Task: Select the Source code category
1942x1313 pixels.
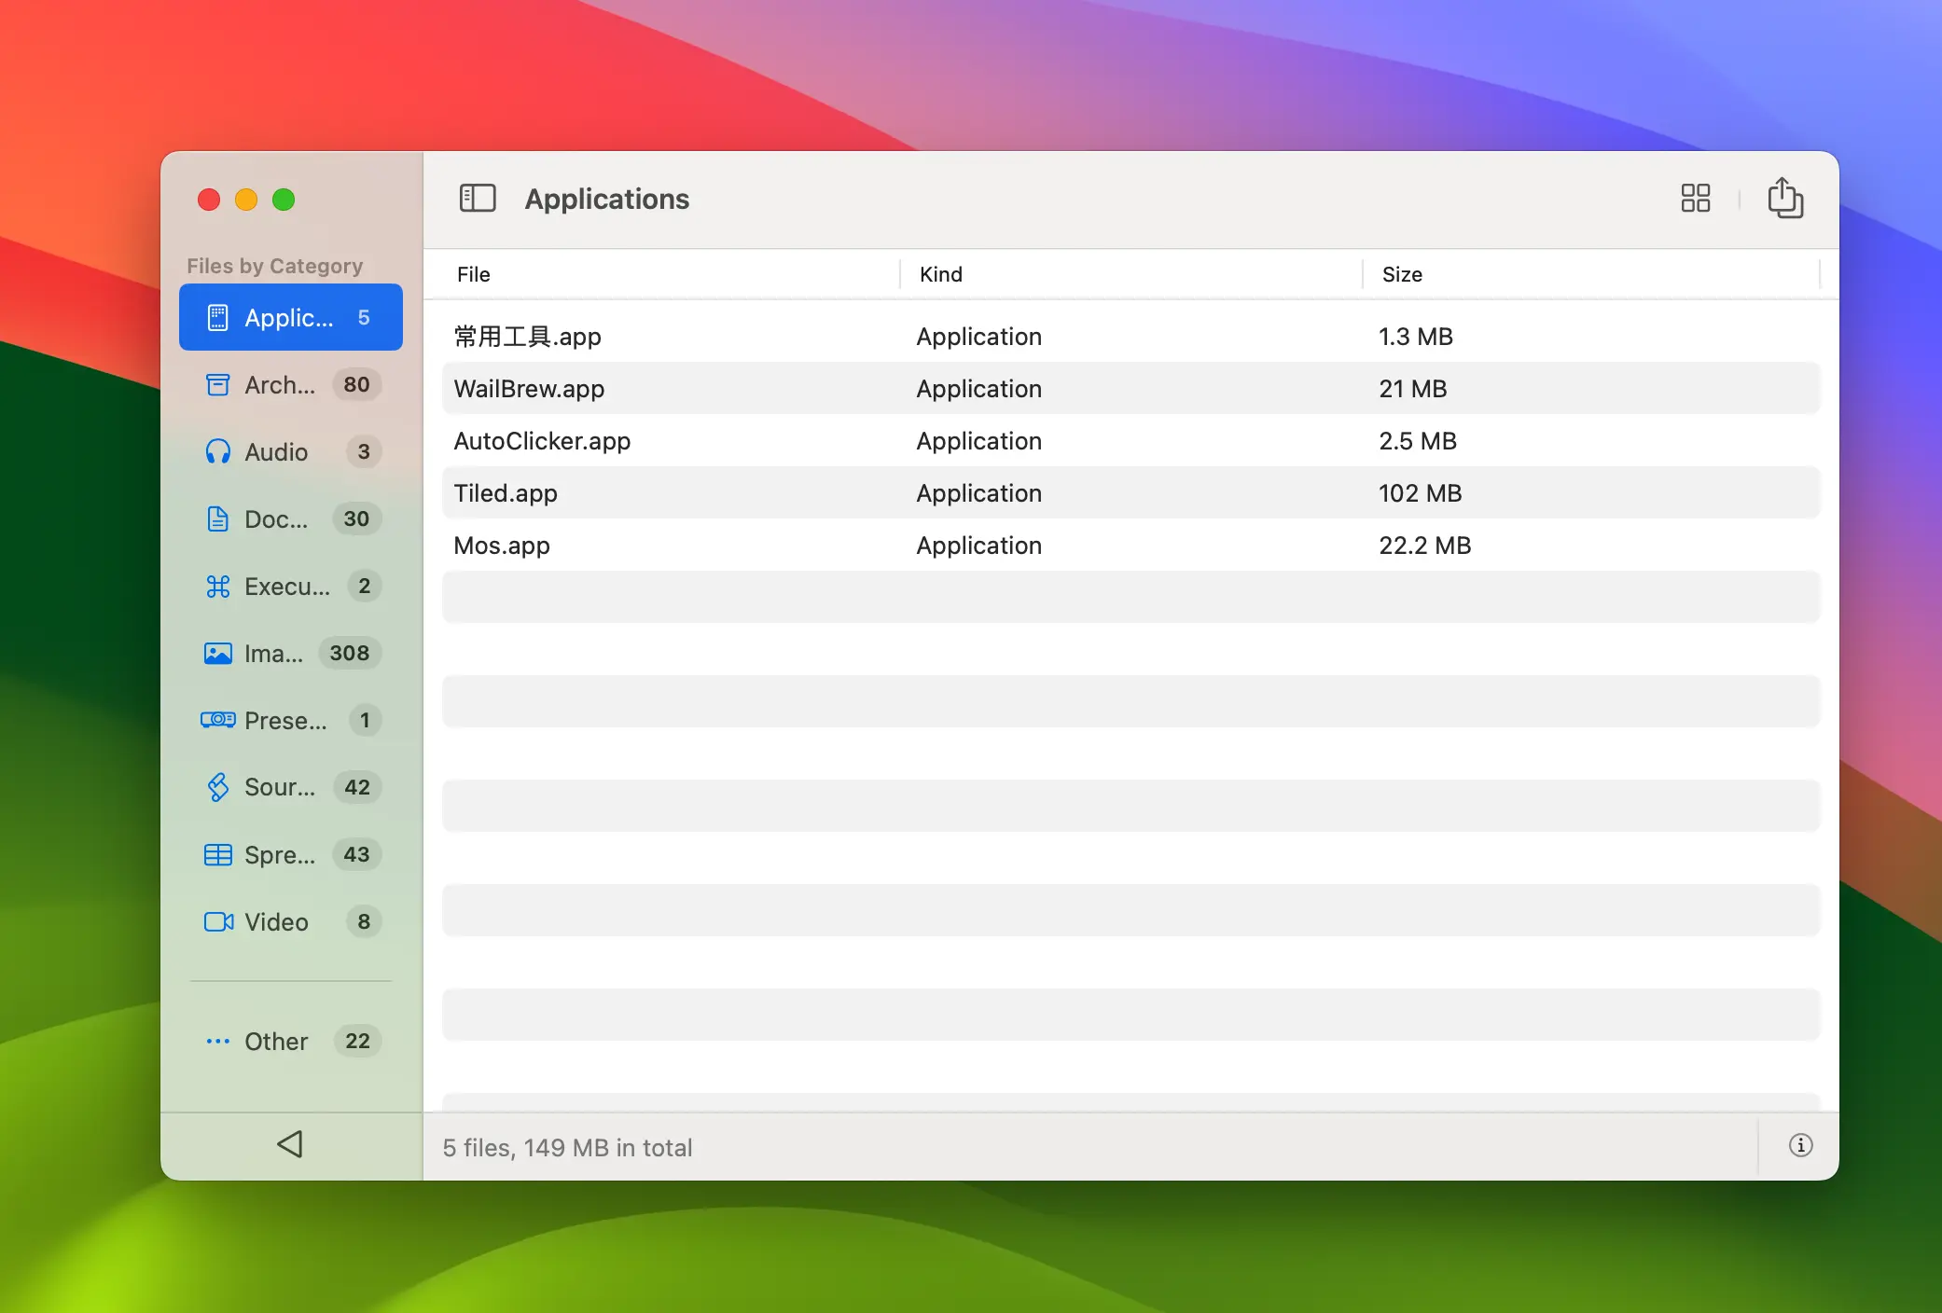Action: tap(290, 788)
